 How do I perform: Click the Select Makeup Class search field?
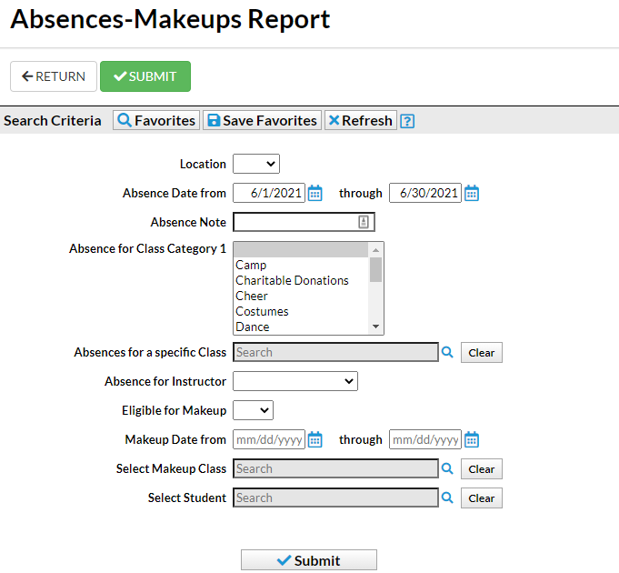(335, 468)
